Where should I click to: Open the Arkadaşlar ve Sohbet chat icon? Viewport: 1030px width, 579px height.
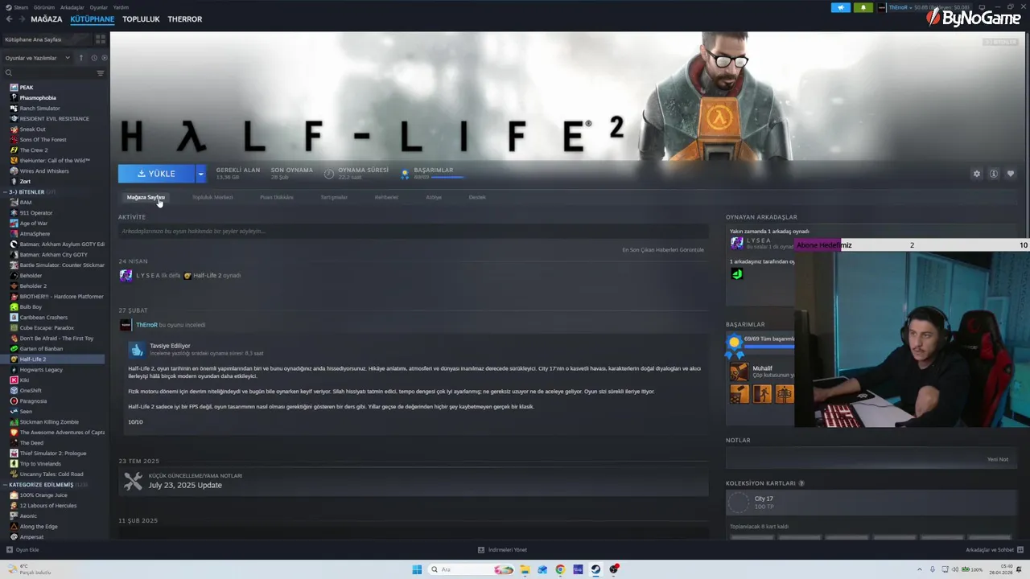coord(1020,550)
